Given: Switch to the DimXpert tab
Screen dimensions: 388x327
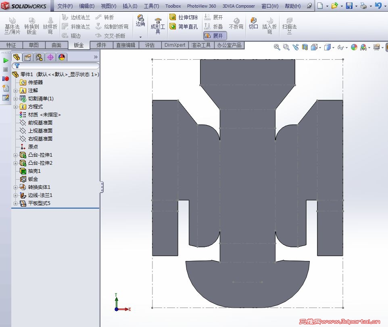Looking at the screenshot, I should (175, 45).
